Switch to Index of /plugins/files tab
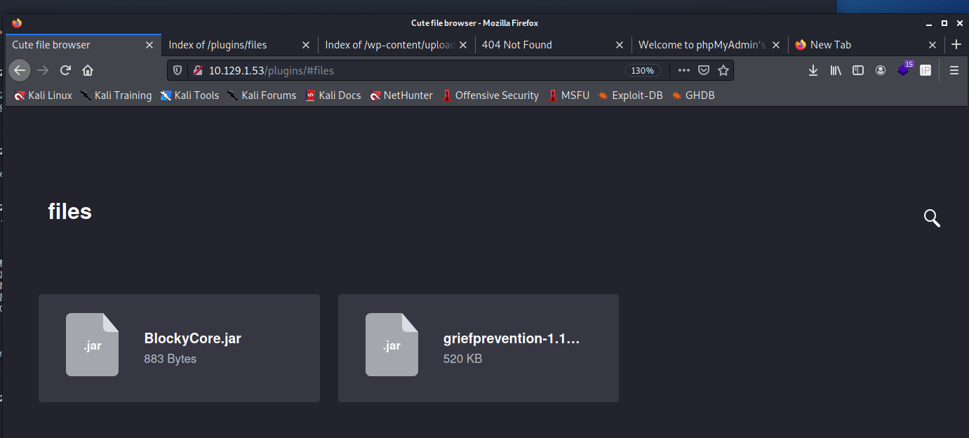969x438 pixels. (x=228, y=45)
